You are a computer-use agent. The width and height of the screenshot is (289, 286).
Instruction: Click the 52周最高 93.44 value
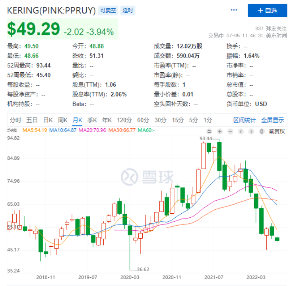coord(43,66)
